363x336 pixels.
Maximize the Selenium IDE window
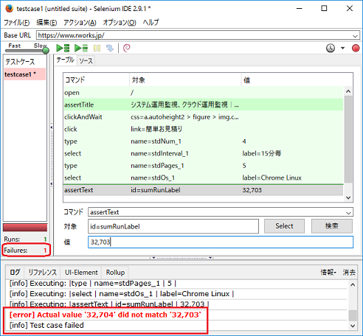tap(324, 8)
